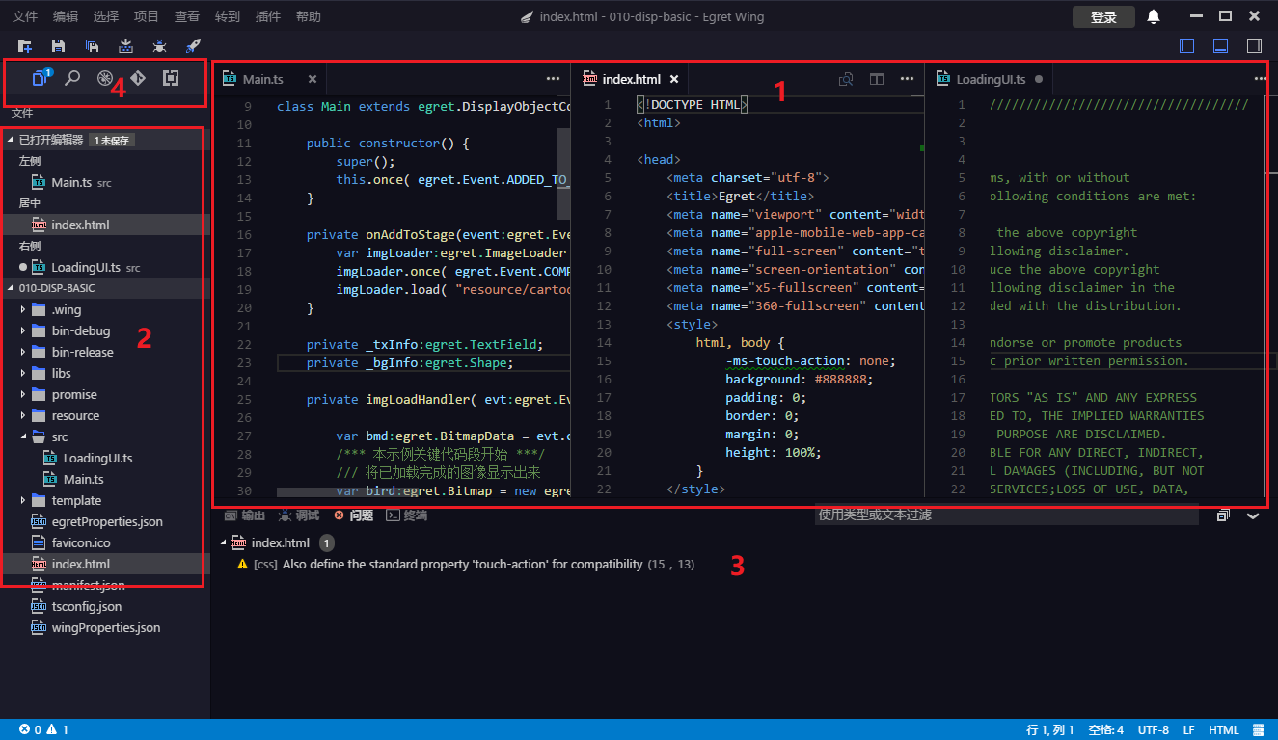Open more actions for Main.ts editor group
Image resolution: width=1278 pixels, height=740 pixels.
553,79
